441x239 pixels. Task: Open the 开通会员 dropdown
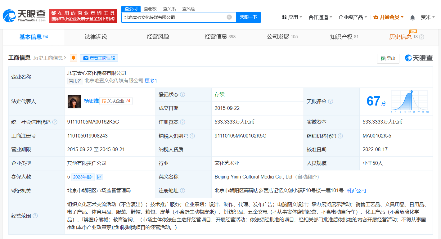(x=388, y=17)
